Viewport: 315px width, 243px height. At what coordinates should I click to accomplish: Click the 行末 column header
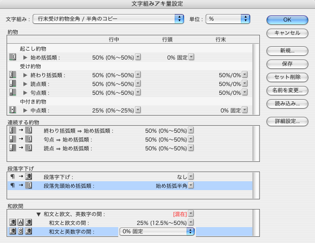click(221, 40)
